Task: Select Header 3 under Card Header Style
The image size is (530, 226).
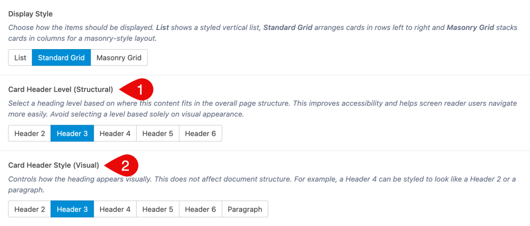Action: 72,209
